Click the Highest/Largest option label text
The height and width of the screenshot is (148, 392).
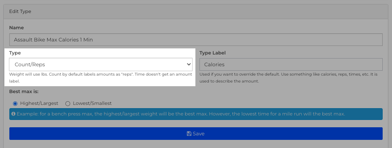39,103
